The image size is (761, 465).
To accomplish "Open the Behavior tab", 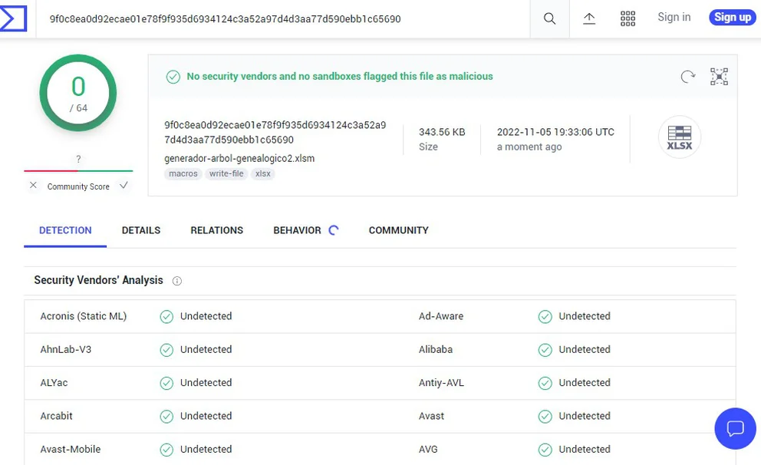I will 297,230.
